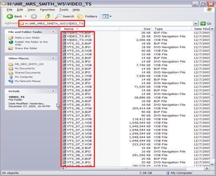Click the scroll right arrow of file list
This screenshot has height=176, width=216.
207,168
